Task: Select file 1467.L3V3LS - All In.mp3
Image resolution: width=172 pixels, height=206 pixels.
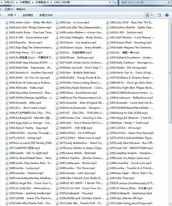Action: pyautogui.click(x=124, y=128)
